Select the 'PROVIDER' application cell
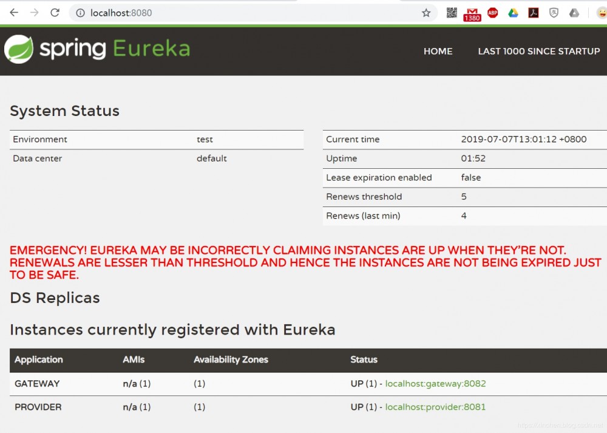 (x=38, y=407)
